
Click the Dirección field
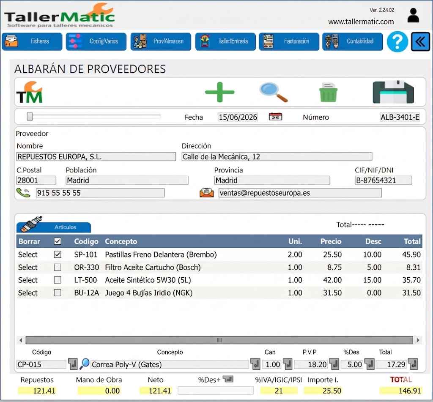coord(277,157)
